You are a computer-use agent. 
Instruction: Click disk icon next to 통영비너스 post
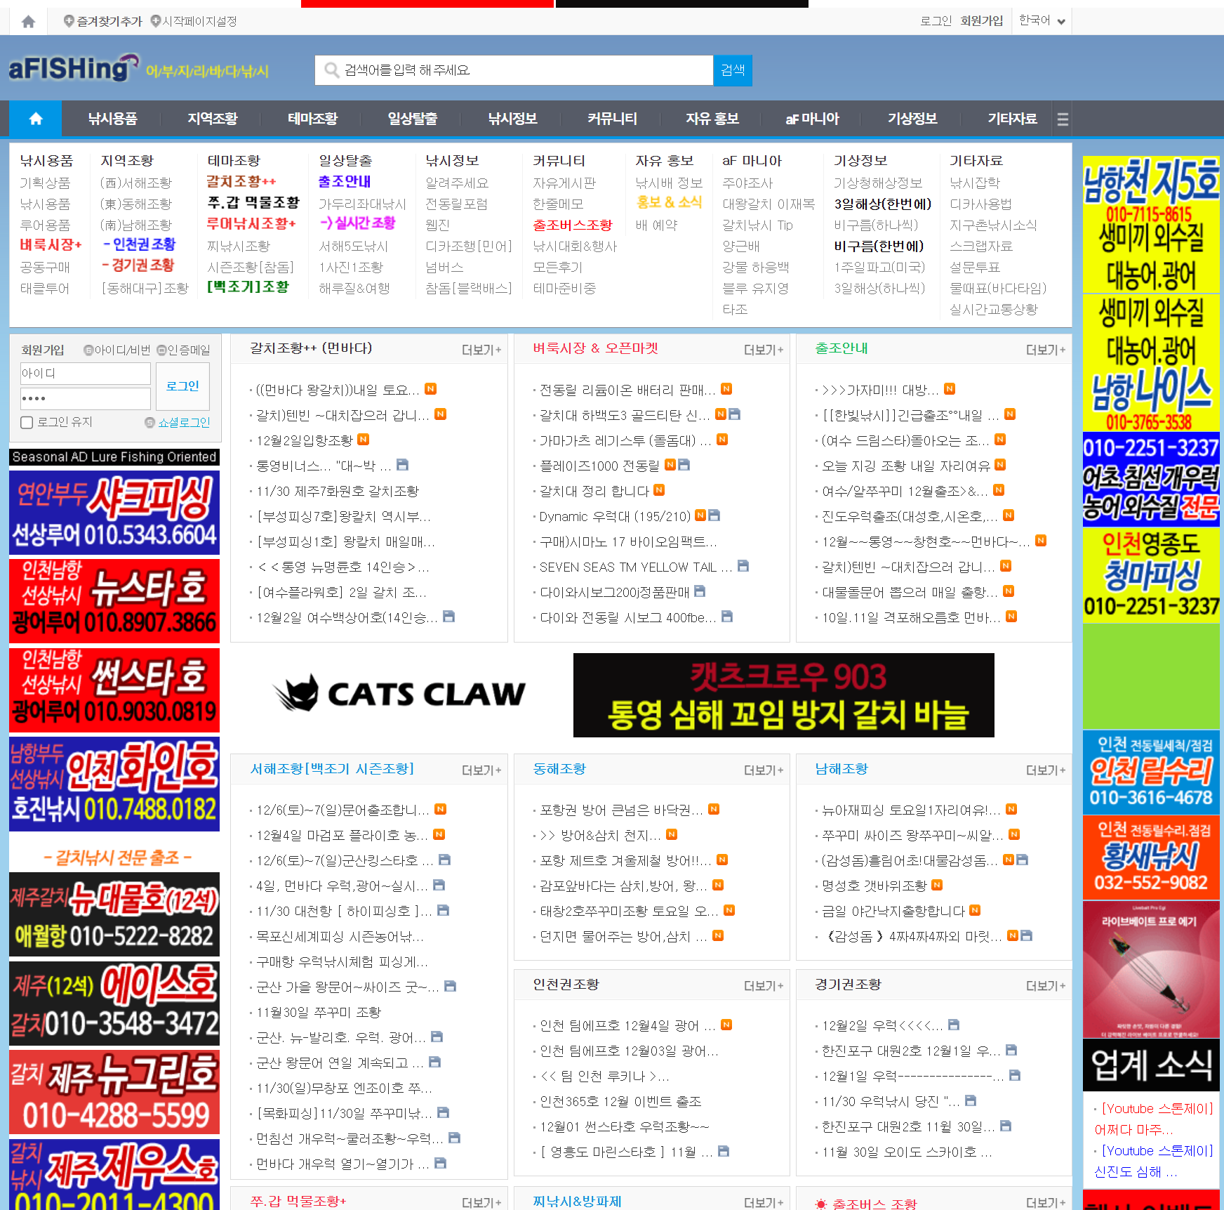pyautogui.click(x=402, y=464)
